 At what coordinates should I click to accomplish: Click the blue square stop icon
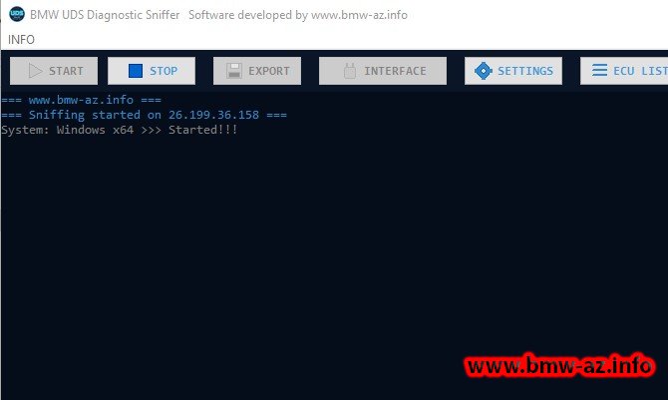pyautogui.click(x=135, y=71)
